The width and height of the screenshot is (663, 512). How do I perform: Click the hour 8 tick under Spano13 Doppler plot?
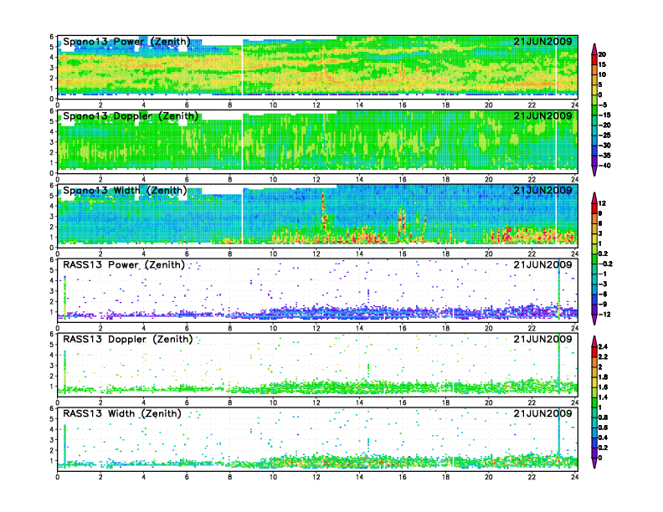pyautogui.click(x=230, y=180)
